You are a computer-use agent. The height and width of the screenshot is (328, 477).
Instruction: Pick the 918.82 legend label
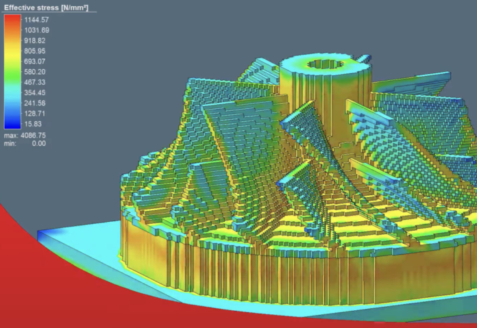click(x=36, y=40)
